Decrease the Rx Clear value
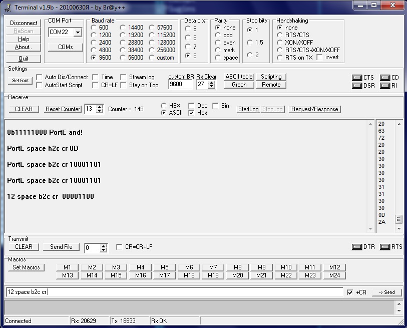Viewport: 407px width, 328px height. (212, 86)
